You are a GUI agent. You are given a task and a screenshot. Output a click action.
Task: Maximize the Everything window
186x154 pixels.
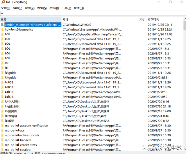tap(170, 2)
